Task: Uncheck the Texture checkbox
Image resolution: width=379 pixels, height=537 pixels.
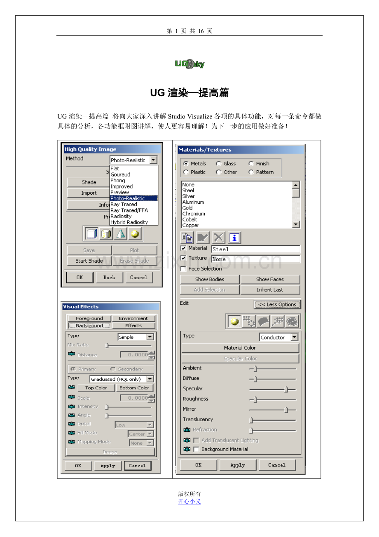Action: (x=183, y=258)
